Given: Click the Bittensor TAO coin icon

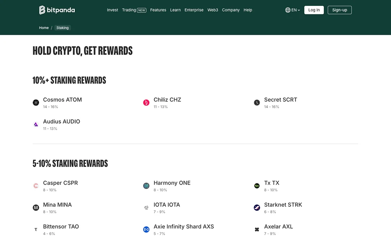Looking at the screenshot, I should tap(36, 230).
